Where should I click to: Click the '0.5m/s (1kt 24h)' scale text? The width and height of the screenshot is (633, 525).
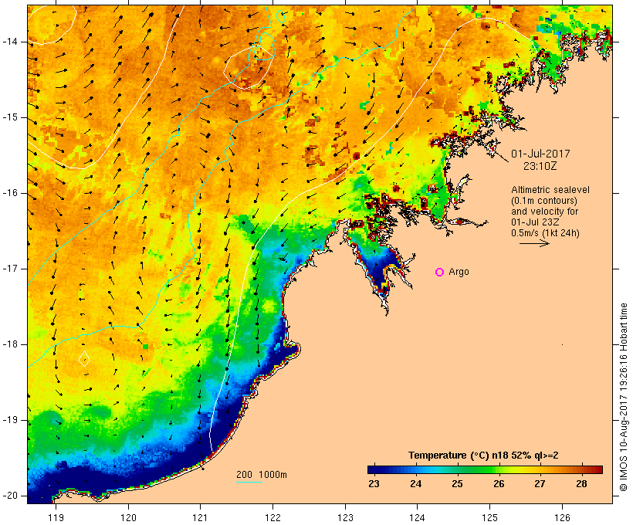[545, 233]
